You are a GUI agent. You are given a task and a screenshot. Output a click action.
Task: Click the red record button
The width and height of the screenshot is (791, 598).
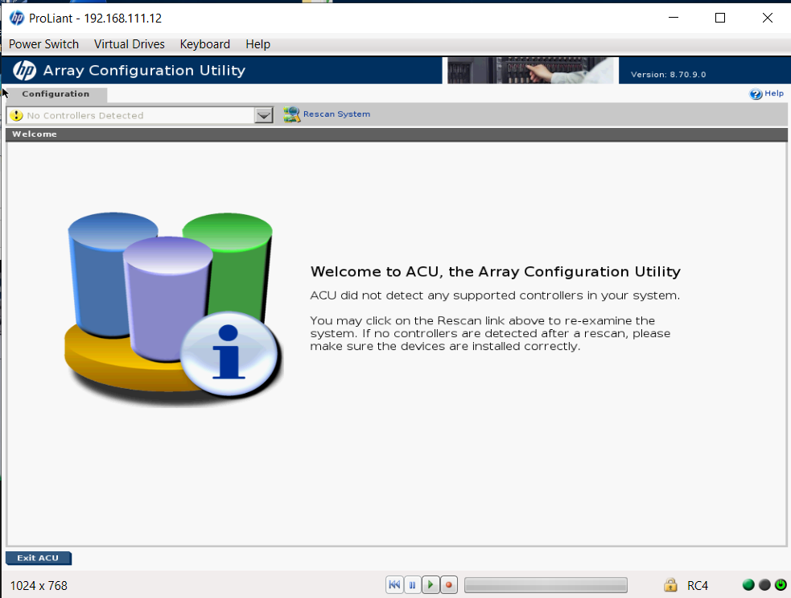[449, 585]
